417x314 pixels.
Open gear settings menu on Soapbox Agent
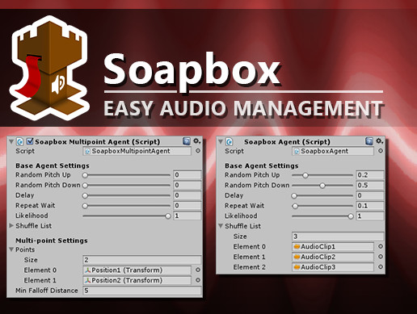click(x=379, y=140)
